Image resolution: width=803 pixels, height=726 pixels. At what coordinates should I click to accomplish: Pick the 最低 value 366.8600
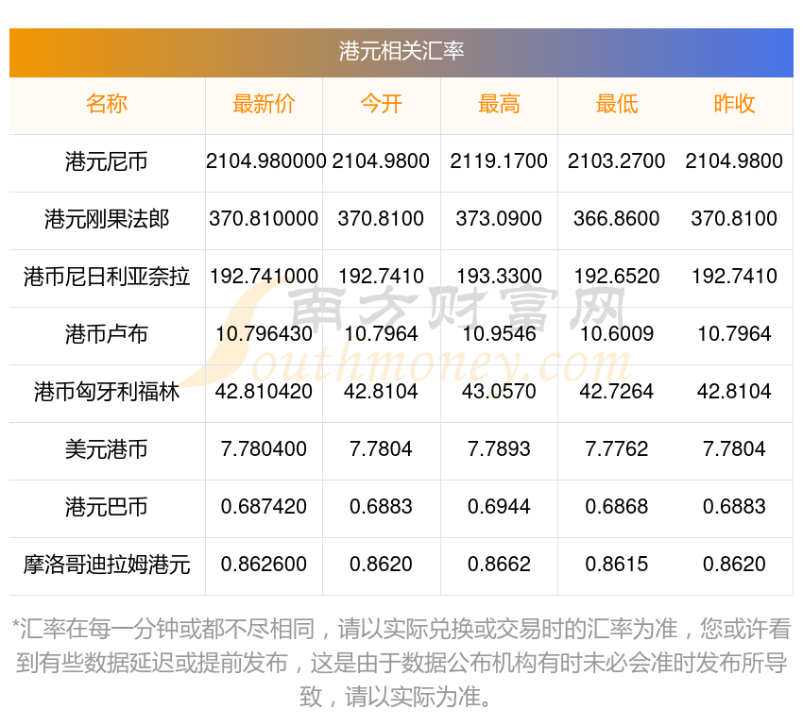[x=617, y=219]
